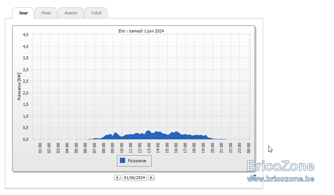This screenshot has width=334, height=195.
Task: Click the 01/06/2024 date field
Action: (x=134, y=178)
